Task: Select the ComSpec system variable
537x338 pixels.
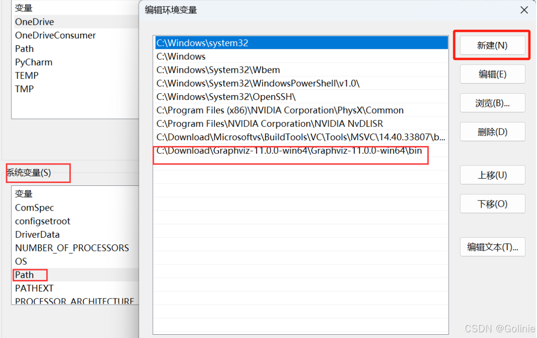Action: click(34, 208)
